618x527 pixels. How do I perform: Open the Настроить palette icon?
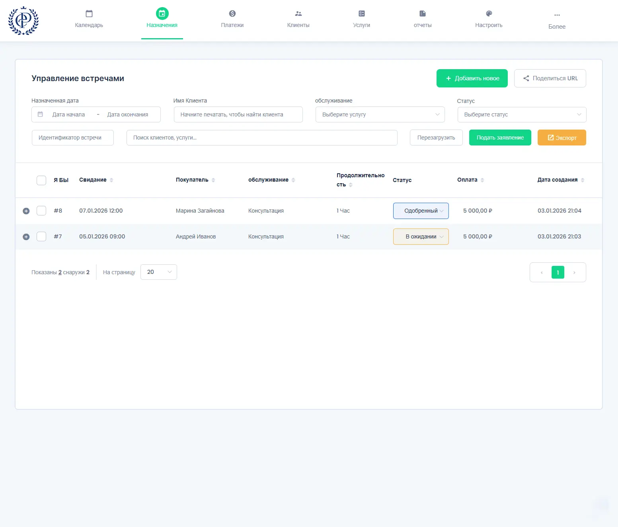tap(489, 14)
